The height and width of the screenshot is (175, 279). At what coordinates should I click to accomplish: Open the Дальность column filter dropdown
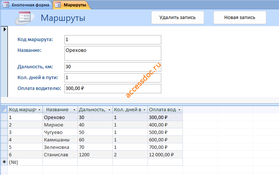point(109,110)
